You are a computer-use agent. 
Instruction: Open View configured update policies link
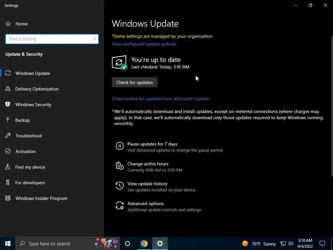144,44
